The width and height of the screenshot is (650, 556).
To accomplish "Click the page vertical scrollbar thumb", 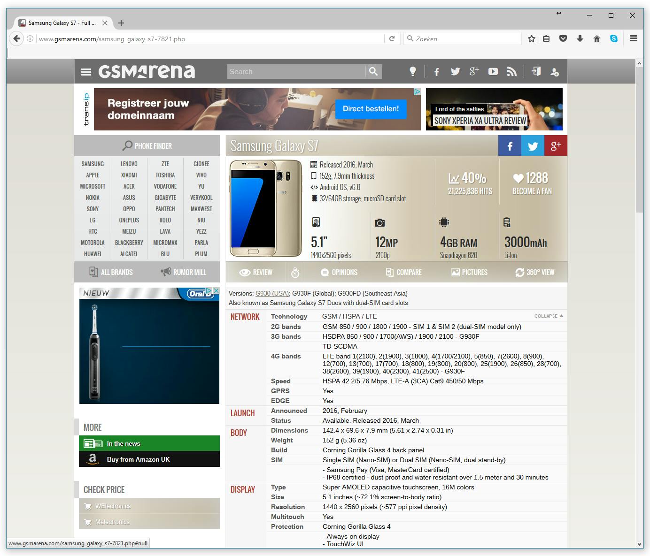I will (x=639, y=140).
